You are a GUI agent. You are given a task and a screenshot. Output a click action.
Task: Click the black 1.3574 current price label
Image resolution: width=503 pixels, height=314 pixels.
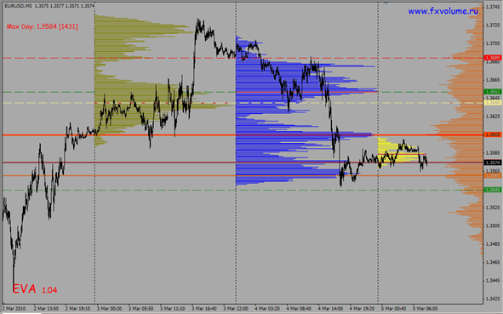pyautogui.click(x=493, y=163)
